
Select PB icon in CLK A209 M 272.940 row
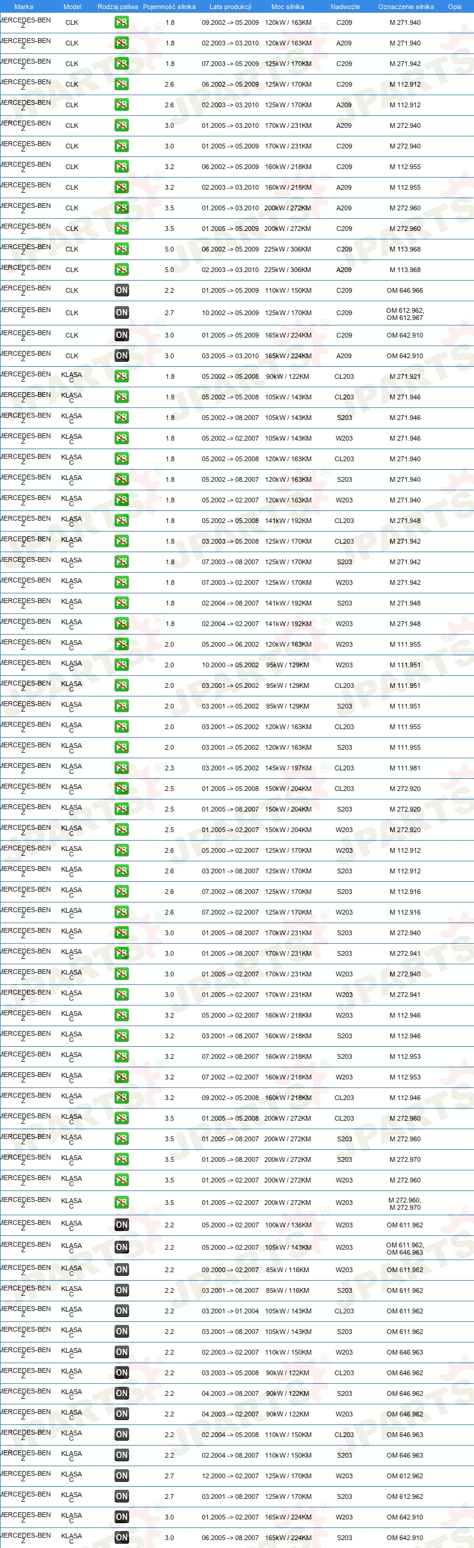click(122, 125)
